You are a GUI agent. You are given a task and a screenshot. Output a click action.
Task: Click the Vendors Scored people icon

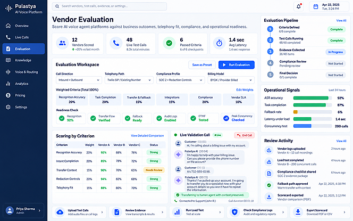click(x=62, y=43)
